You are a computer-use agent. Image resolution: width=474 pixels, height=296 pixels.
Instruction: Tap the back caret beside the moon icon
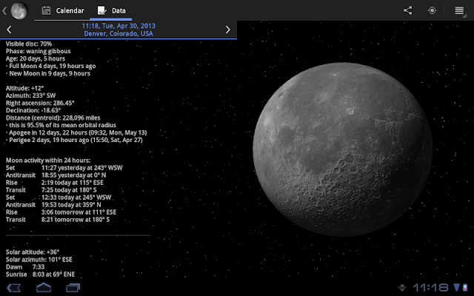[x=4, y=11]
